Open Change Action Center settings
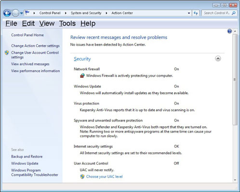Viewport: 240px width, 192px height. [35, 46]
